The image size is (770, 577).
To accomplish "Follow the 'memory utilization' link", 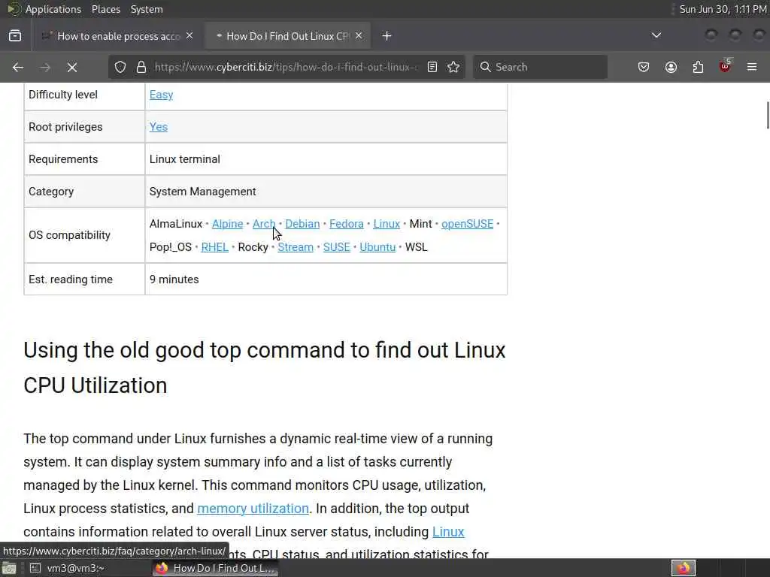I will click(253, 509).
